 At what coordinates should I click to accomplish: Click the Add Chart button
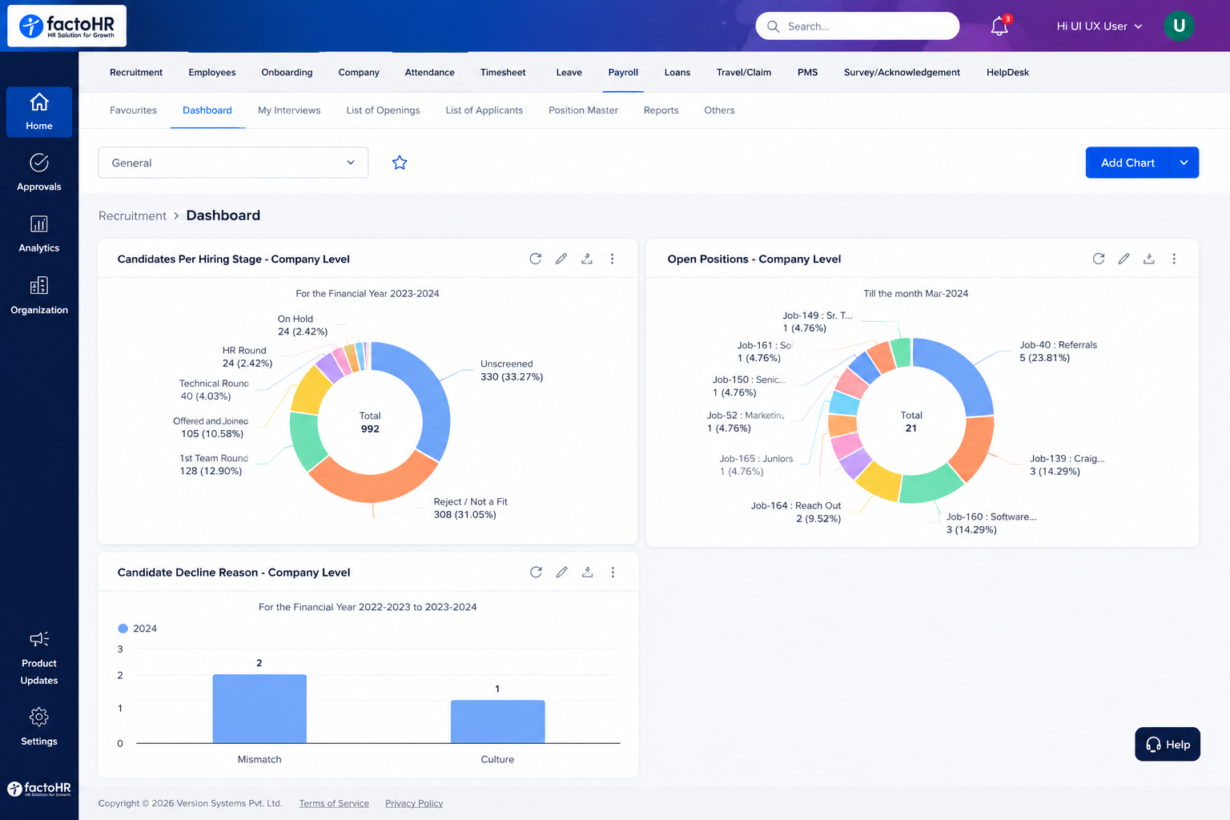tap(1127, 163)
